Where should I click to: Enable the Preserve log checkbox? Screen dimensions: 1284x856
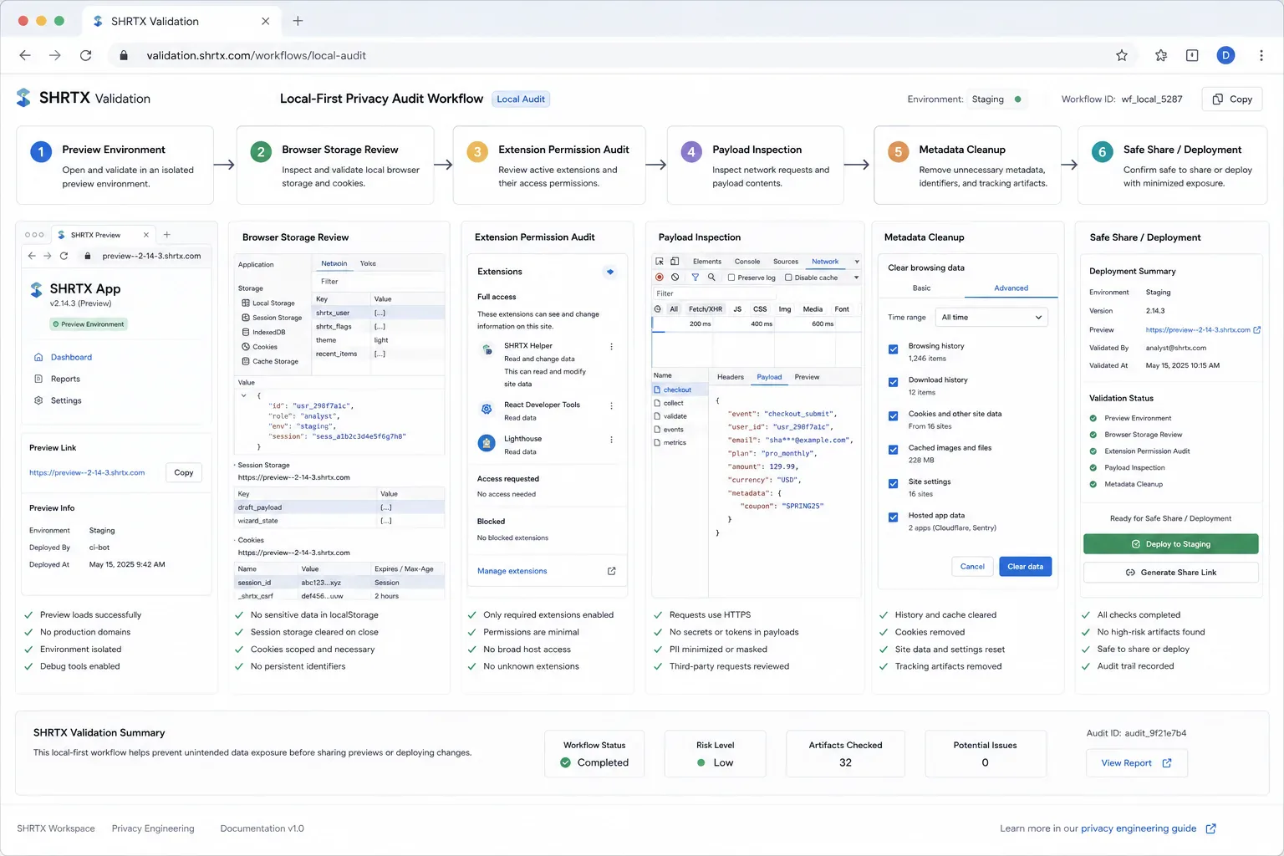click(x=731, y=278)
